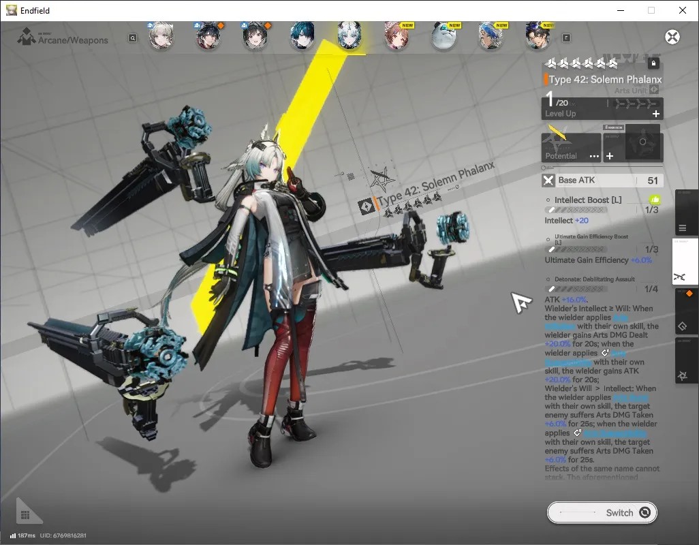This screenshot has width=699, height=545.
Task: Click the Intellect +20 stat text
Action: point(567,221)
